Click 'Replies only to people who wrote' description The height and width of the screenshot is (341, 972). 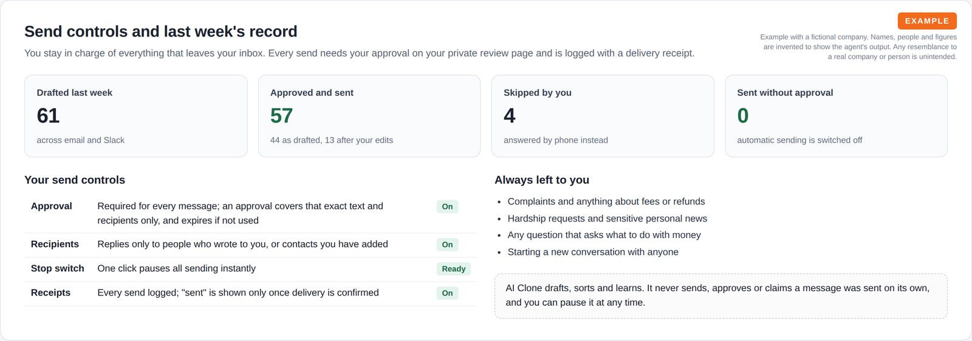pos(242,245)
